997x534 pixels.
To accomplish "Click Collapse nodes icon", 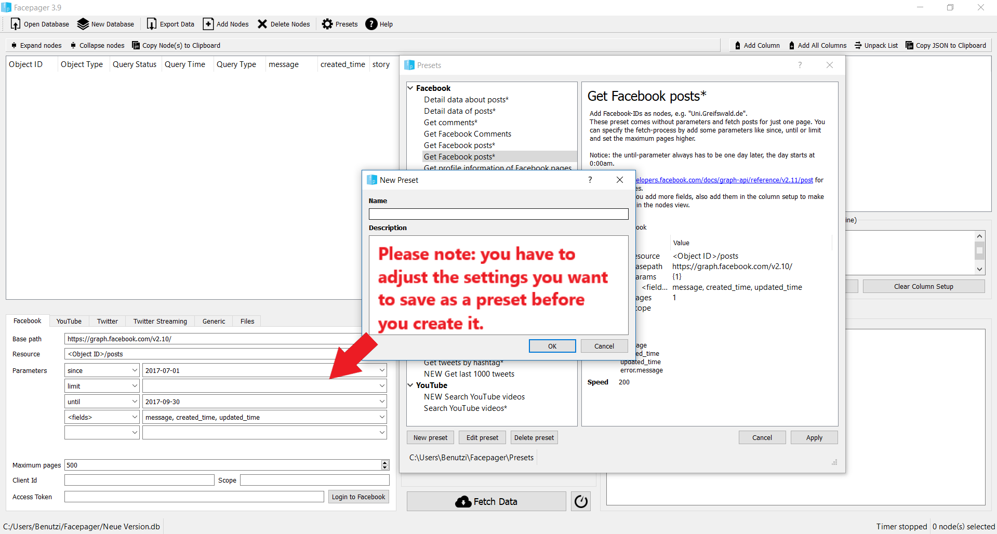I will [73, 45].
